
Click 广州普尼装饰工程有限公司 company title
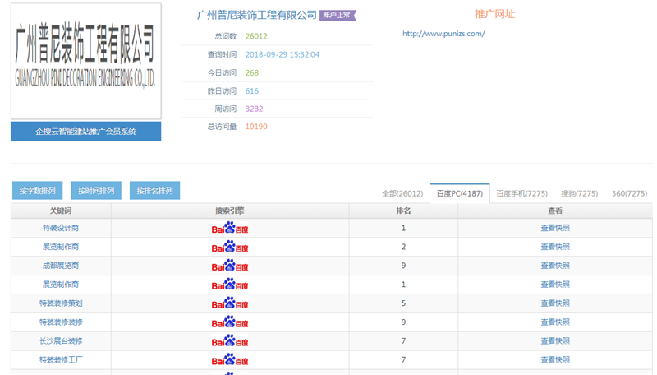coord(257,15)
